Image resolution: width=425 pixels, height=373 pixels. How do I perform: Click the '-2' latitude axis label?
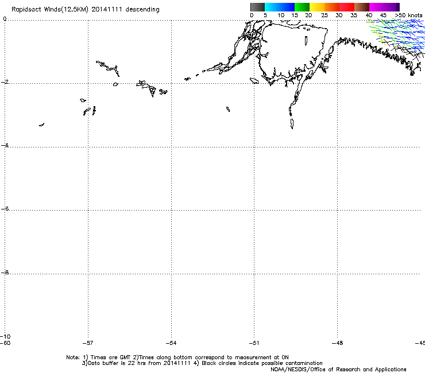5,82
